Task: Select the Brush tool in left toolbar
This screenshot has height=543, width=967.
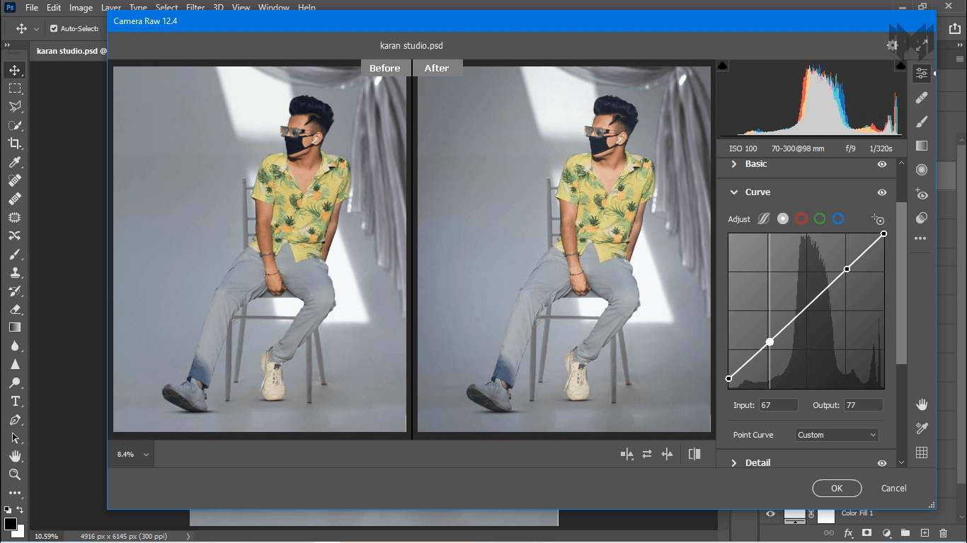Action: [x=14, y=254]
